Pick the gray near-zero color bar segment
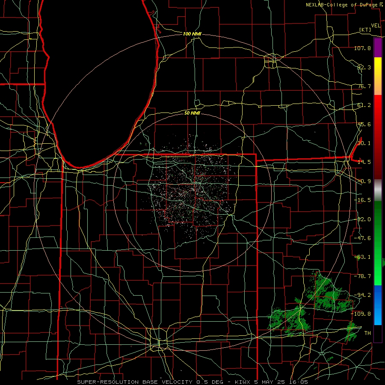Screen dimensions: 385x385 coord(378,190)
